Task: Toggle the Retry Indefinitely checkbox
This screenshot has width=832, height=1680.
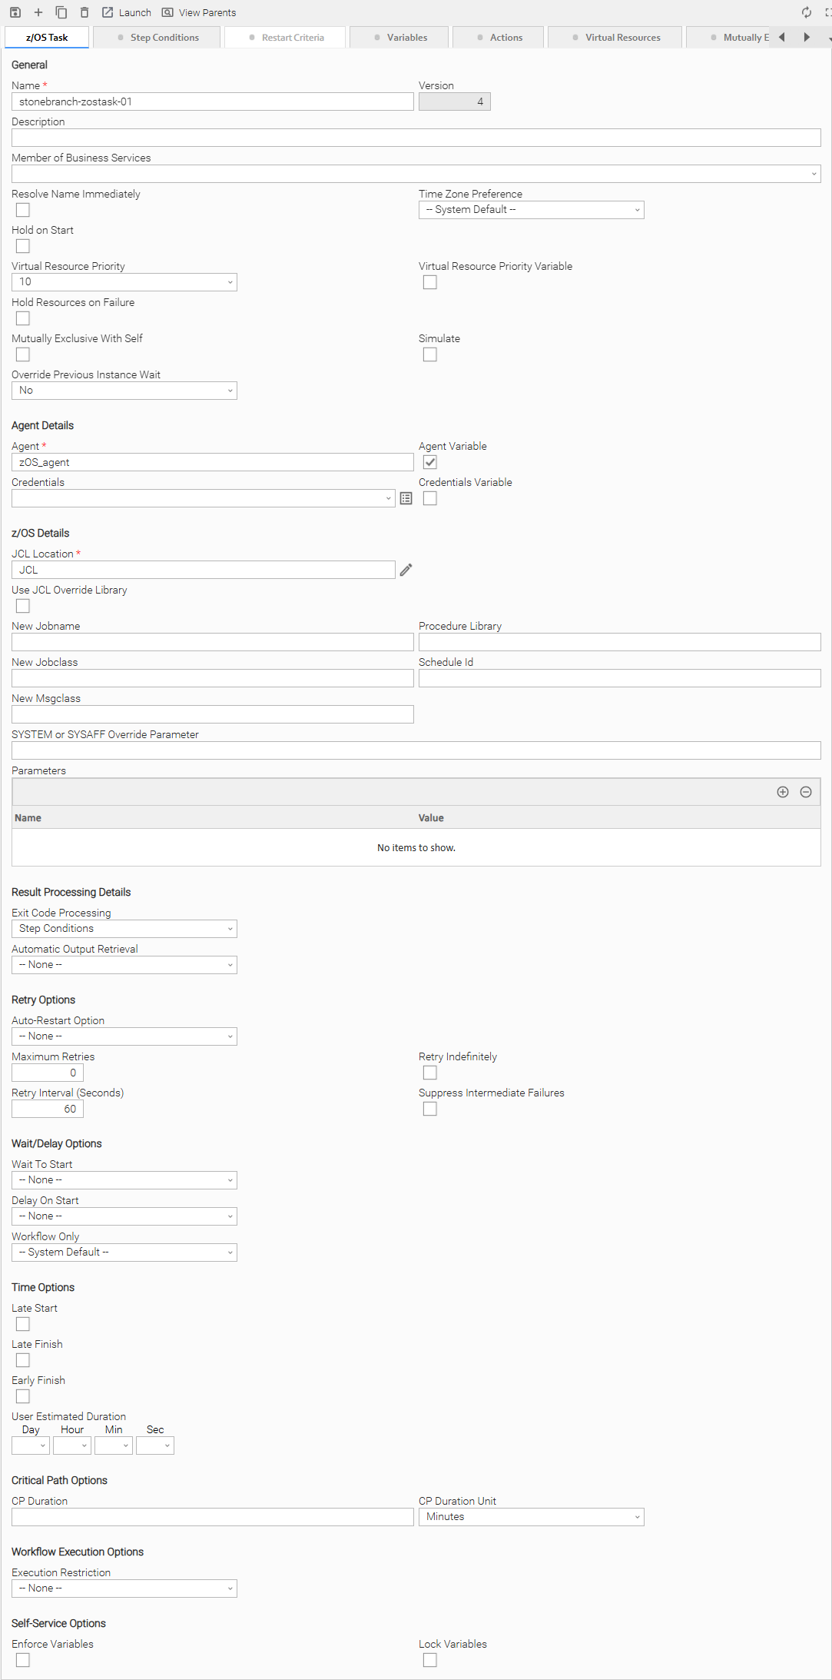Action: [x=430, y=1073]
